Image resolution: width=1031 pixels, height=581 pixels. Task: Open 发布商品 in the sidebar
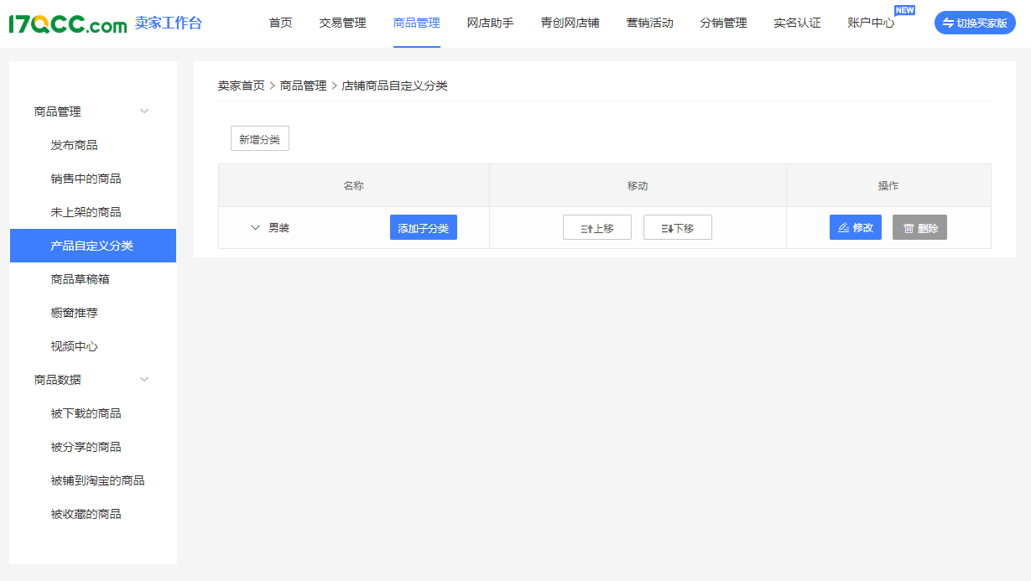point(74,145)
